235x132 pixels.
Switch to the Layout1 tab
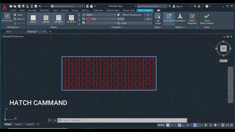19,124
